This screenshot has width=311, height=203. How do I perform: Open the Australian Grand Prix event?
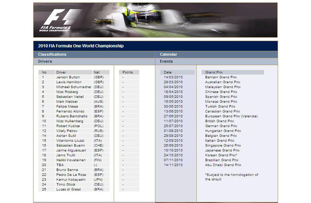click(x=223, y=82)
